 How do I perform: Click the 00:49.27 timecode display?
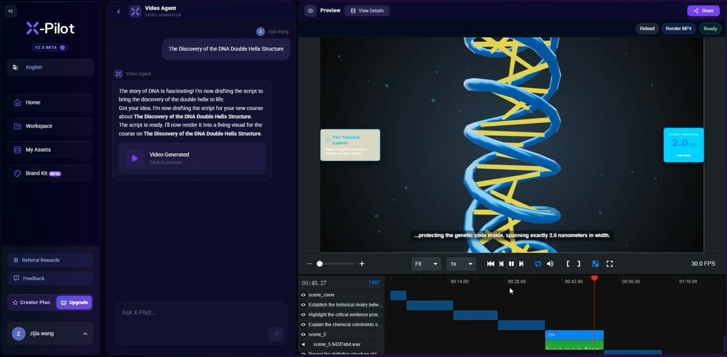(314, 283)
